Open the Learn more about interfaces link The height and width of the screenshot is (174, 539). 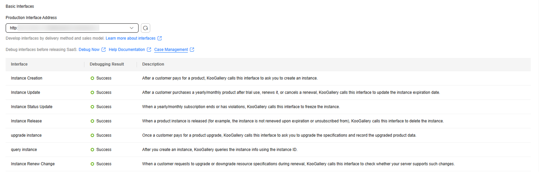(x=130, y=38)
